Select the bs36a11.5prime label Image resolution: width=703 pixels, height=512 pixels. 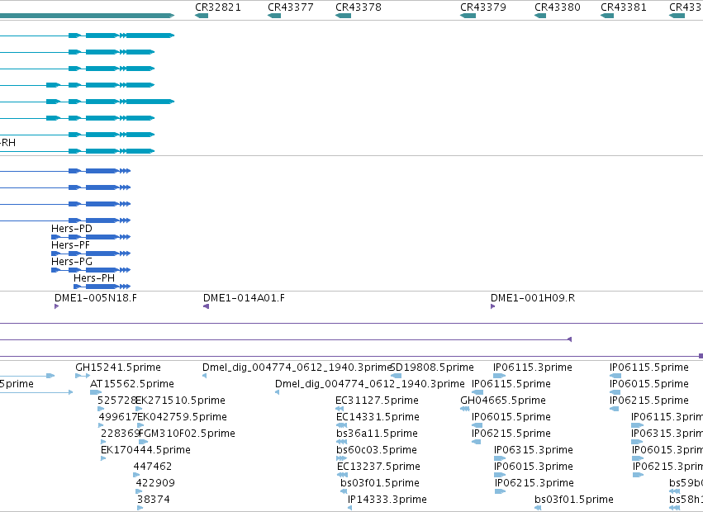377,434
